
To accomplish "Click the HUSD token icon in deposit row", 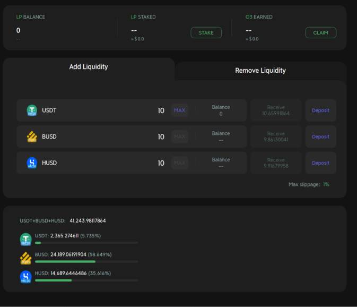I will pos(32,163).
